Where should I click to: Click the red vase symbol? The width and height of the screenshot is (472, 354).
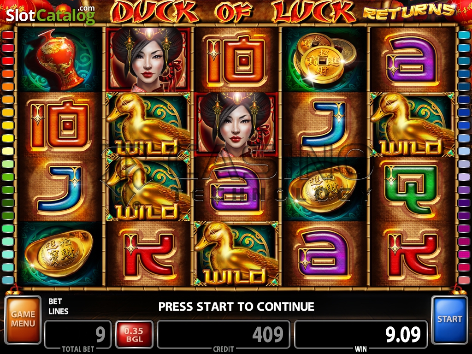60,59
